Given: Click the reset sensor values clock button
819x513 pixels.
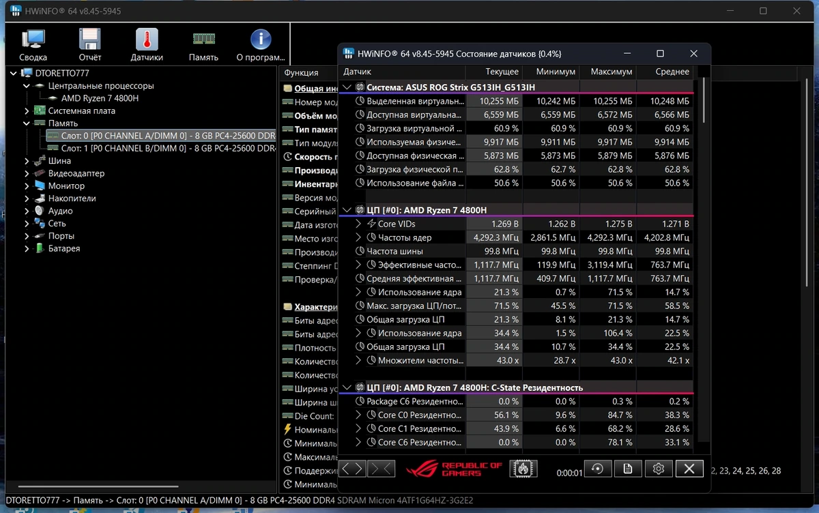Looking at the screenshot, I should [598, 469].
